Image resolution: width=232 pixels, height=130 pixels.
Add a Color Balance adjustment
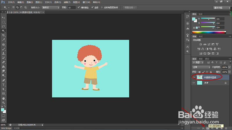203,49
